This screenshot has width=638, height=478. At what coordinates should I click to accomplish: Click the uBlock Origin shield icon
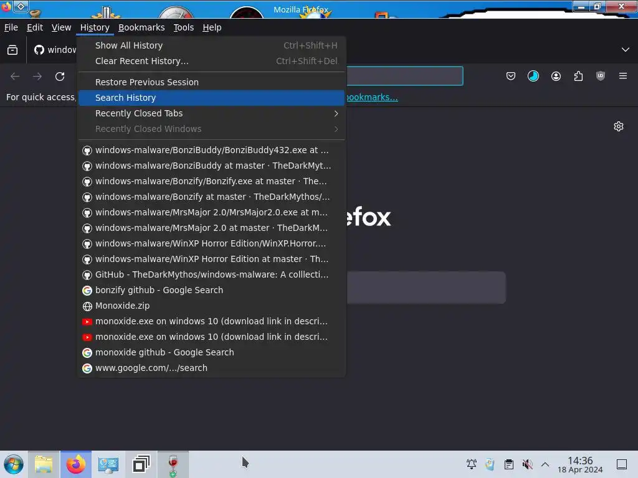coord(601,76)
